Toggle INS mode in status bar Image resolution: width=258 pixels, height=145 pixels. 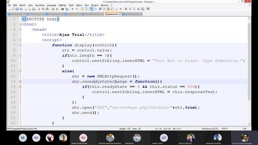point(245,129)
